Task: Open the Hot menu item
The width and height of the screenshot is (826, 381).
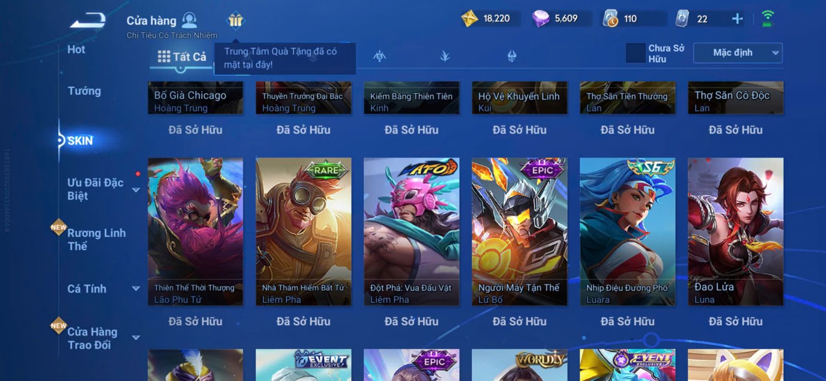Action: pos(76,50)
